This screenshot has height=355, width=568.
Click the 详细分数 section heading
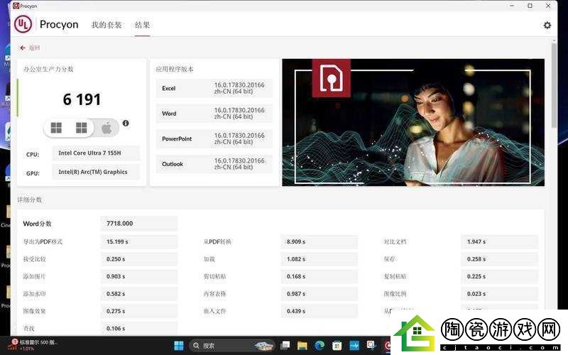tap(29, 200)
